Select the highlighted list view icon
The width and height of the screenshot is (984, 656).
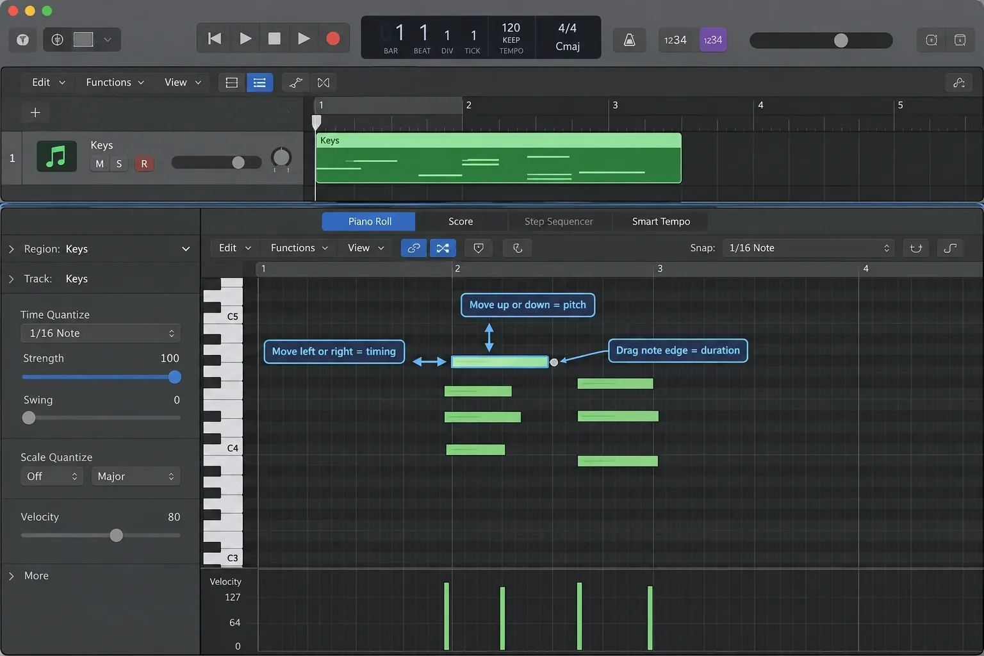click(x=259, y=83)
